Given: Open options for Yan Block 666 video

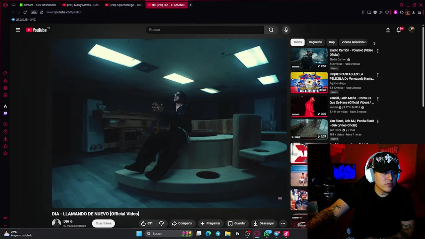Looking at the screenshot, I should click(378, 121).
